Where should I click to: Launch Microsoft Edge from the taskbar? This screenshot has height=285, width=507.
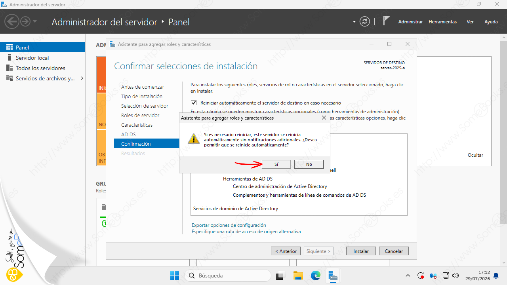[315, 275]
